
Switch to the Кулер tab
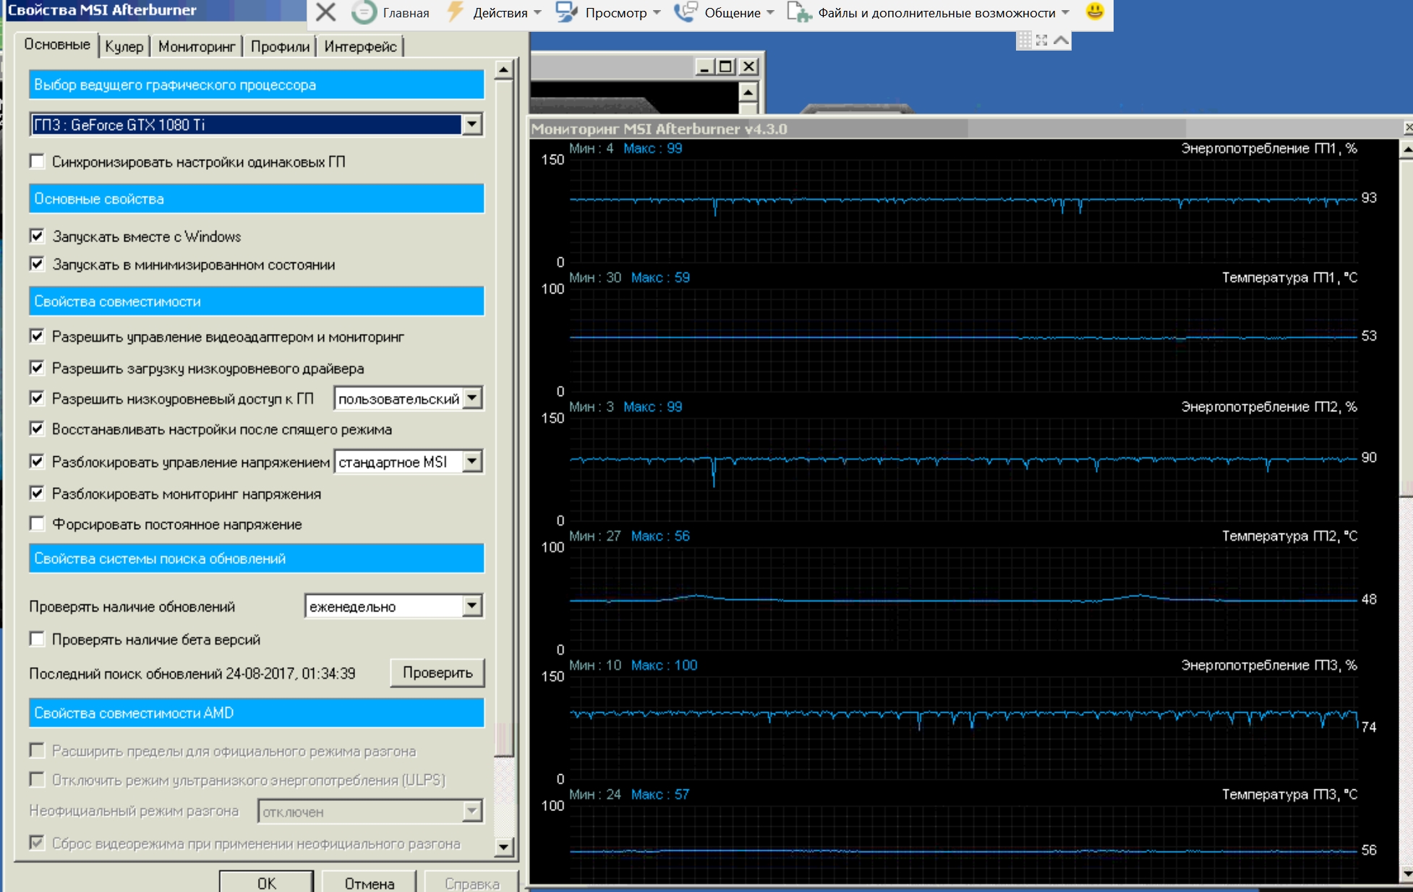coord(124,47)
